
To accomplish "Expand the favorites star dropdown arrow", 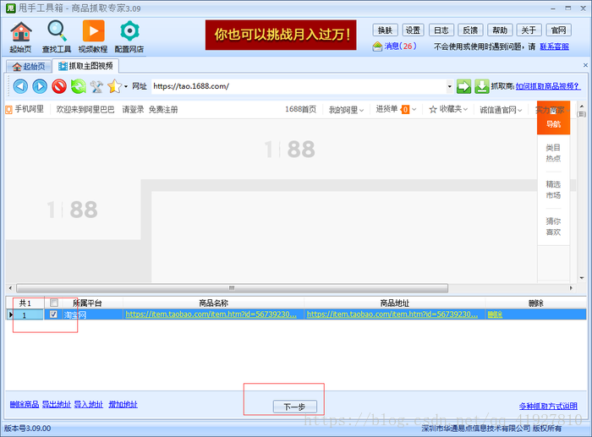I will (x=126, y=86).
